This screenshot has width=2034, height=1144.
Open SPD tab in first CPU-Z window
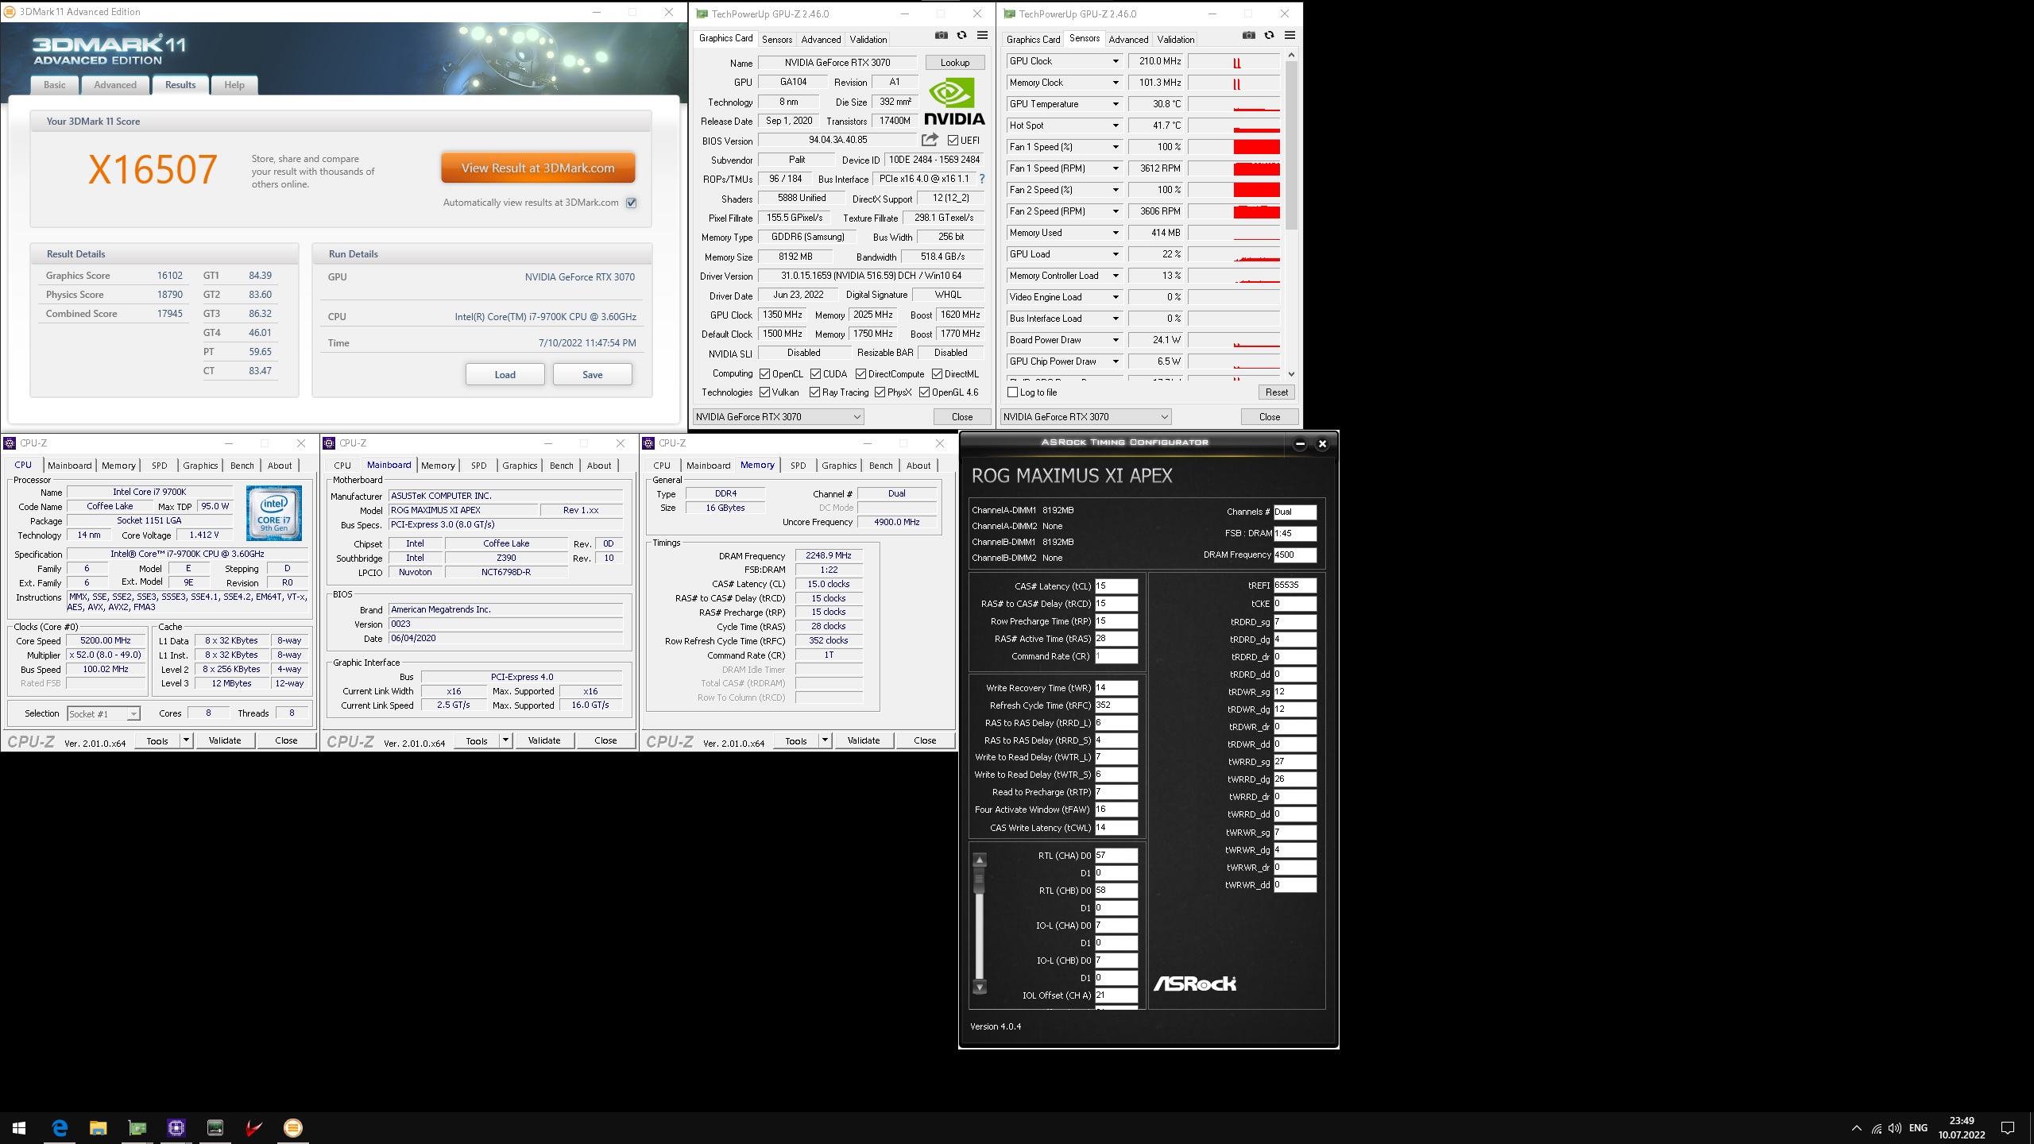pos(160,466)
